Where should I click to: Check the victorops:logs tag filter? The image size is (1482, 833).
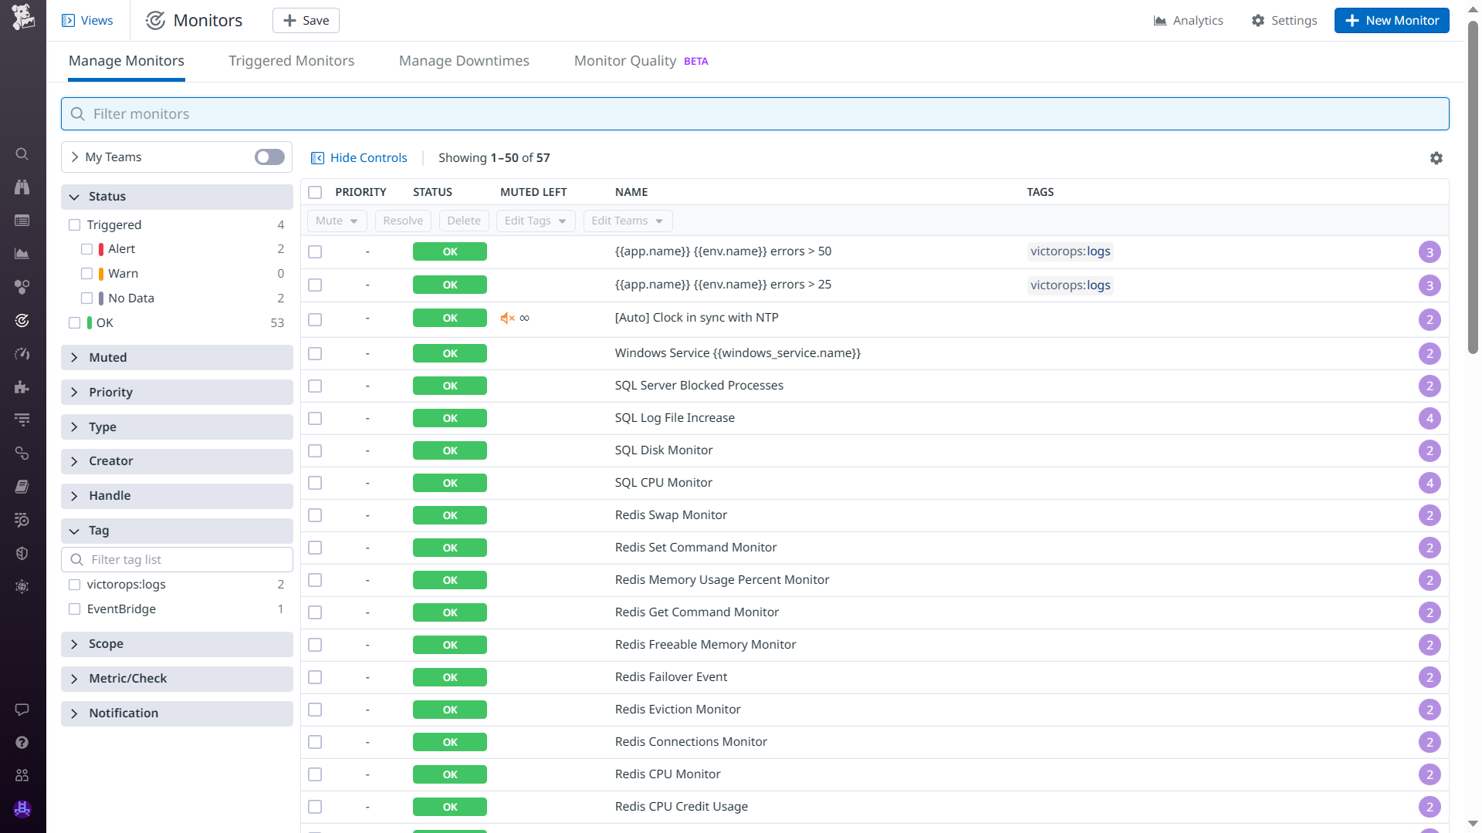tap(75, 585)
